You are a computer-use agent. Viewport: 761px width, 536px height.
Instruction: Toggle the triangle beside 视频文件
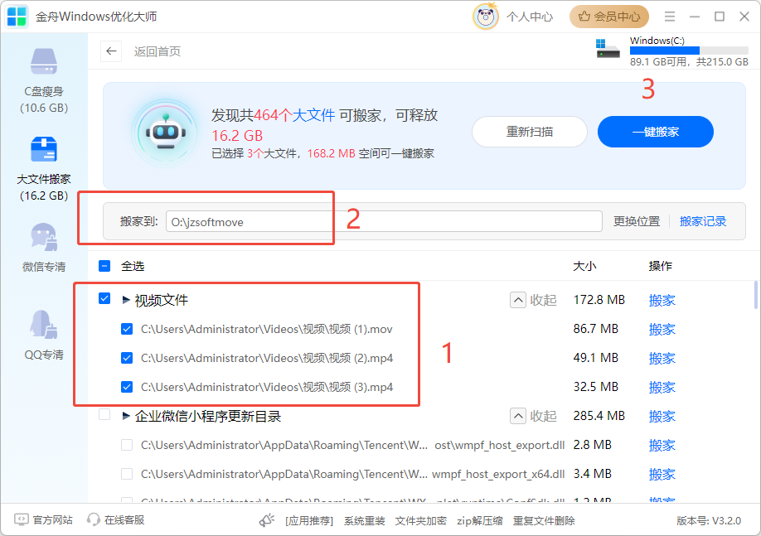[x=126, y=300]
